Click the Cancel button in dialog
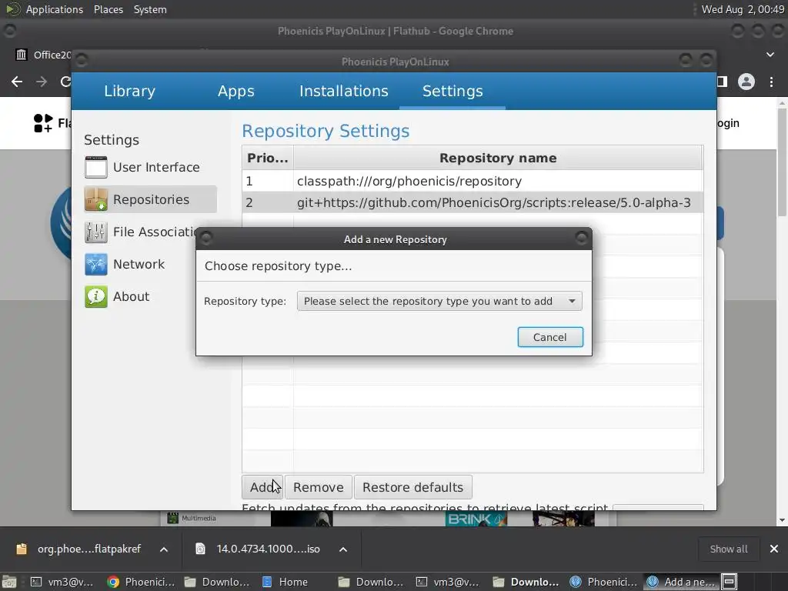The height and width of the screenshot is (591, 788). tap(550, 337)
